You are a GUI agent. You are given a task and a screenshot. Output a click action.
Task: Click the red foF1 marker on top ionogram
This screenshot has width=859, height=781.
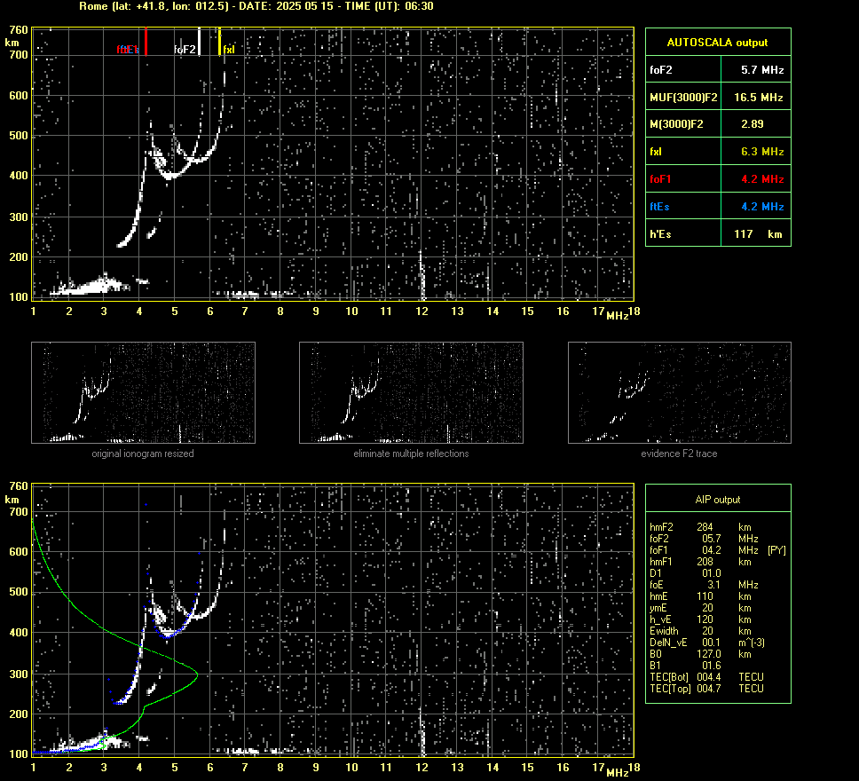point(146,41)
